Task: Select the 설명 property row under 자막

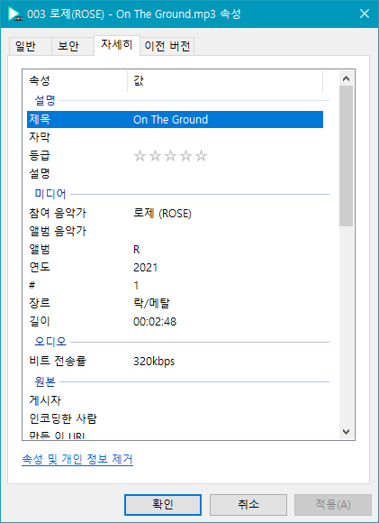Action: [175, 173]
